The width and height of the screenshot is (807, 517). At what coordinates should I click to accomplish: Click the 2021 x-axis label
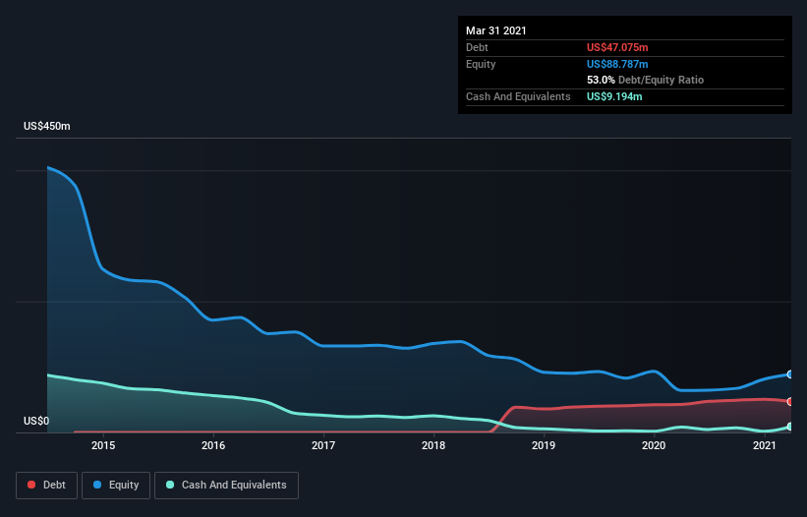coord(765,445)
